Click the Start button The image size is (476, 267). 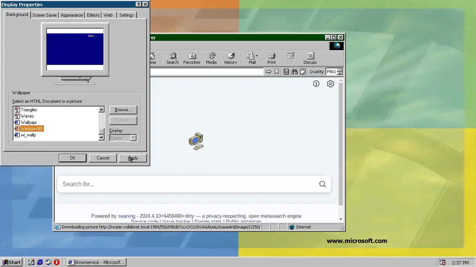[12, 262]
